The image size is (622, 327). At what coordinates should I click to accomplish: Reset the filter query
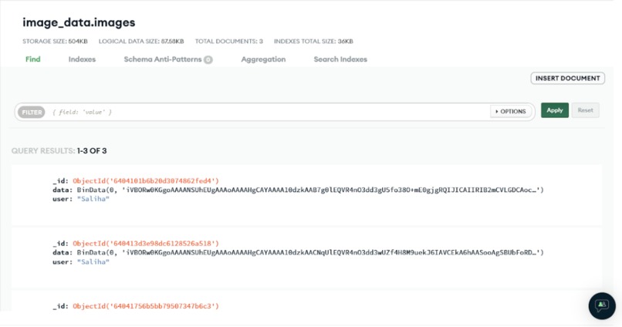(x=585, y=110)
